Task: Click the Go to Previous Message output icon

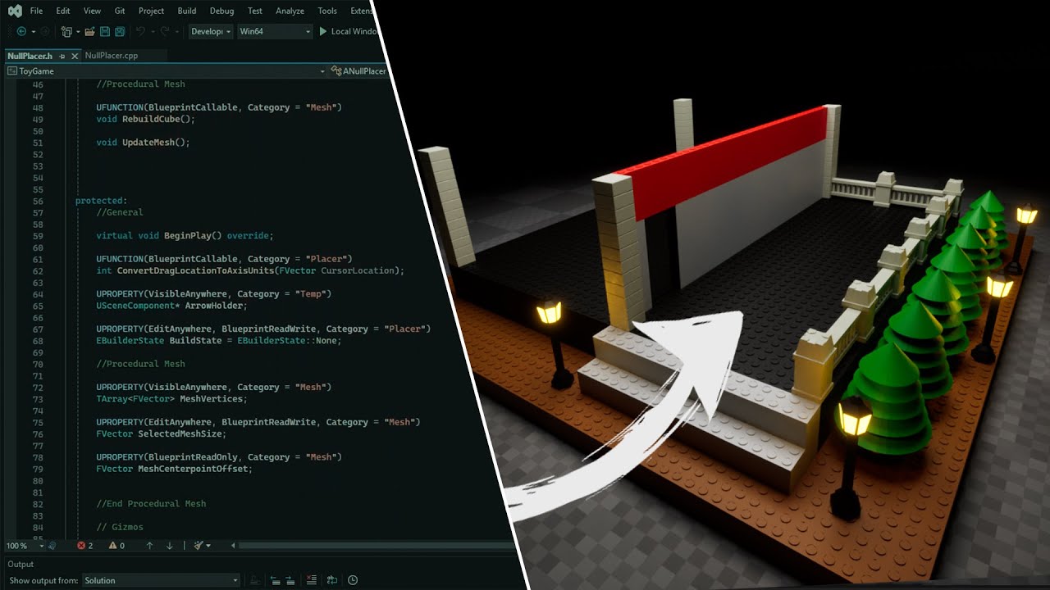Action: tap(275, 580)
